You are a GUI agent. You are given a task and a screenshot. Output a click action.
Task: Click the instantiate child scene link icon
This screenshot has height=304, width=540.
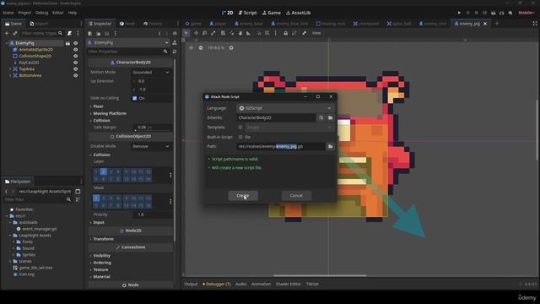click(x=15, y=34)
